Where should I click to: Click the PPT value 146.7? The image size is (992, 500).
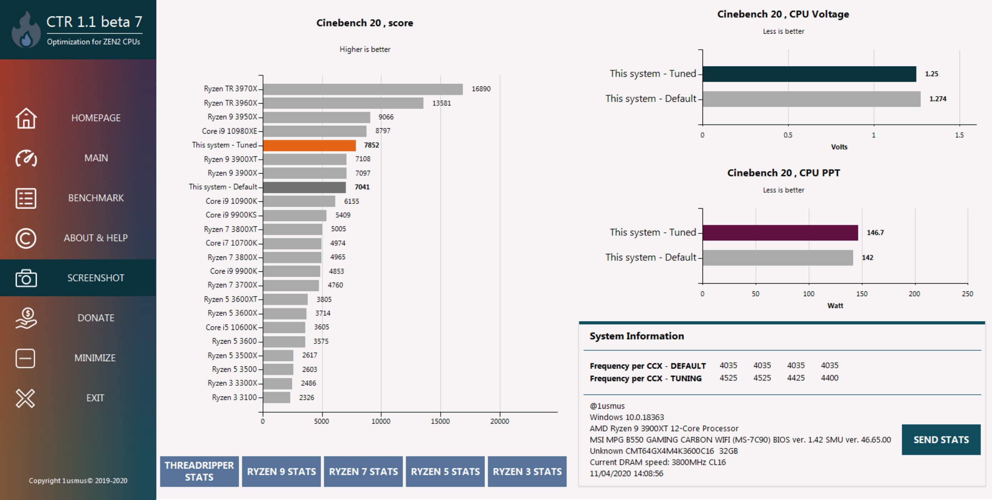coord(875,232)
